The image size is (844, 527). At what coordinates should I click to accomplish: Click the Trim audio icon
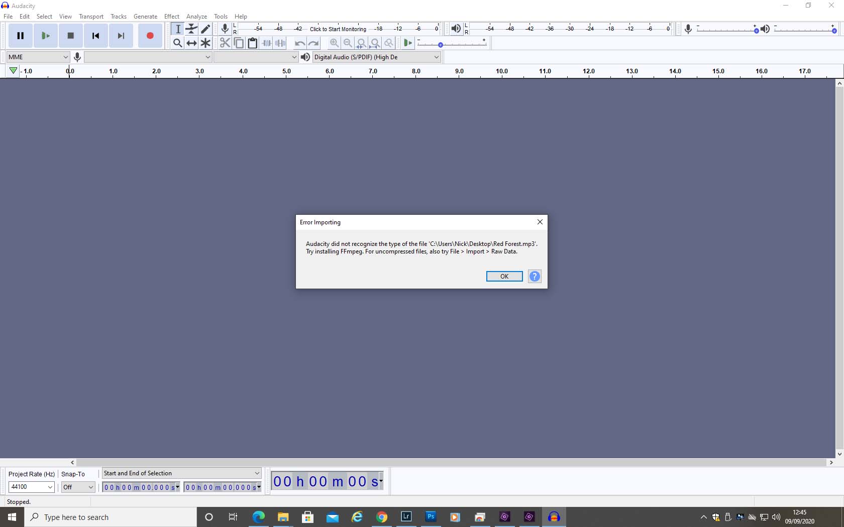(266, 43)
